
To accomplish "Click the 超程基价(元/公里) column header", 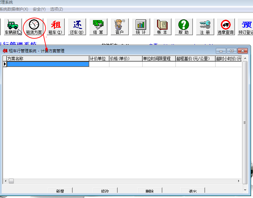I will point(195,59).
